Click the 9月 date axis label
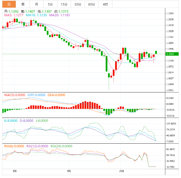Image resolution: width=181 pixels, height=178 pixels. [69, 171]
